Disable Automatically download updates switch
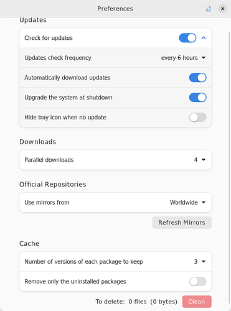The height and width of the screenshot is (311, 231). [x=197, y=78]
